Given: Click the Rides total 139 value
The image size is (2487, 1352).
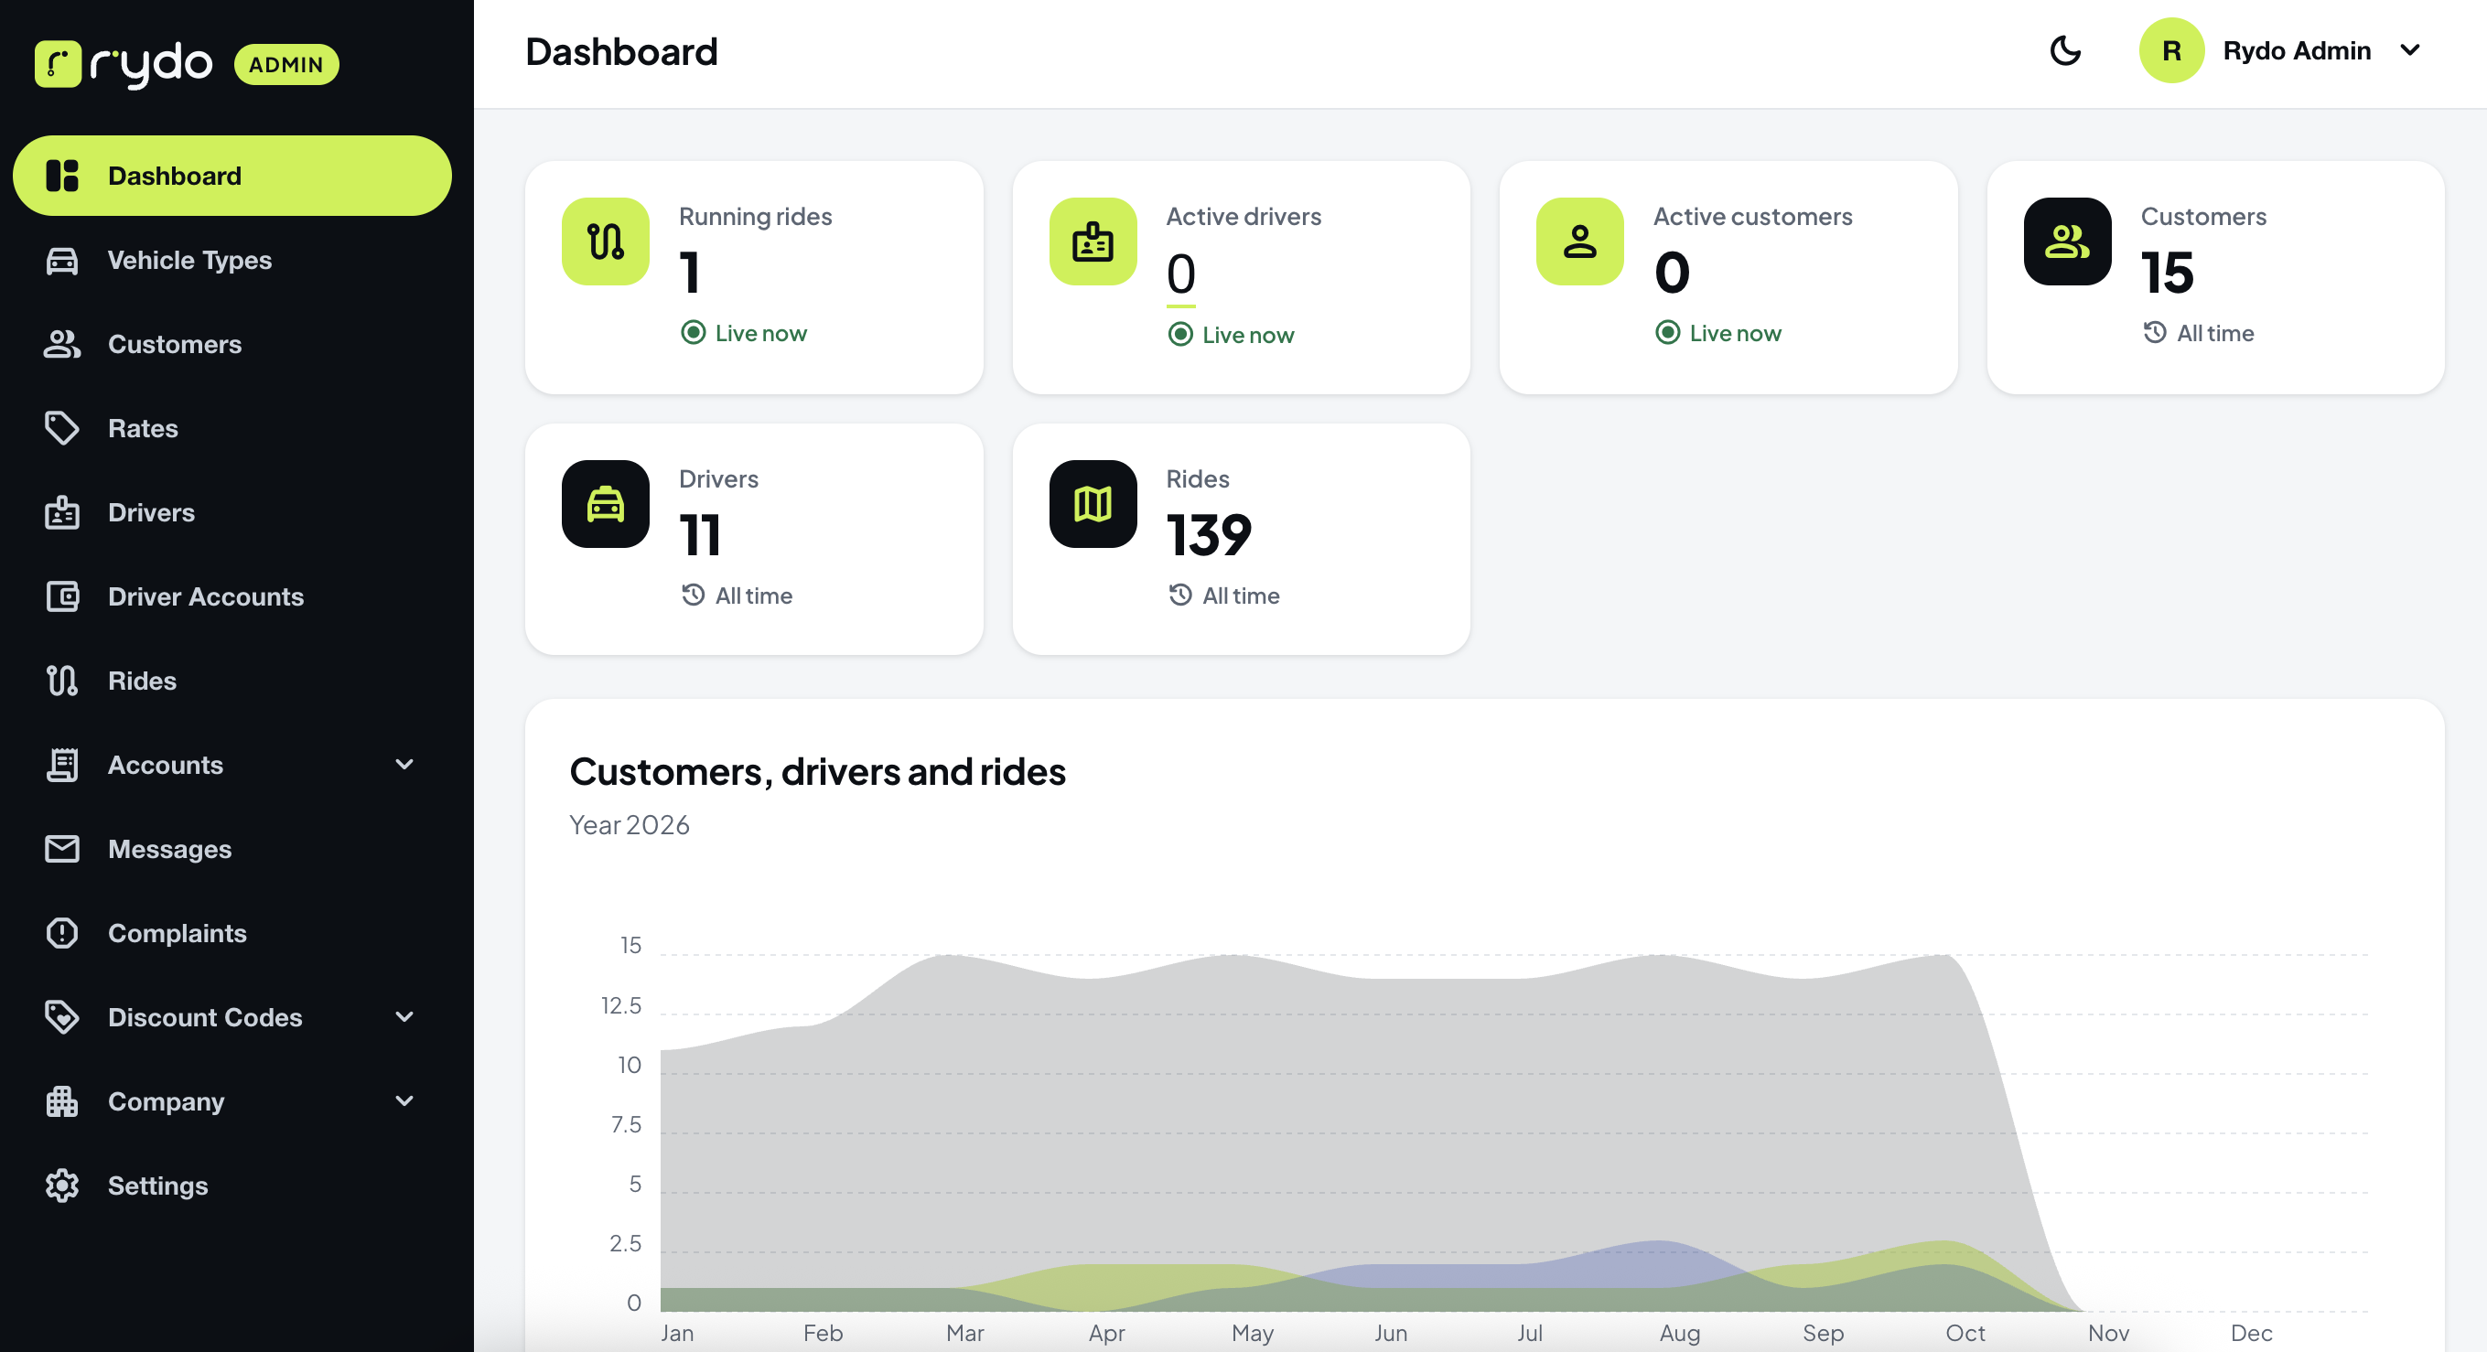Looking at the screenshot, I should (x=1209, y=536).
